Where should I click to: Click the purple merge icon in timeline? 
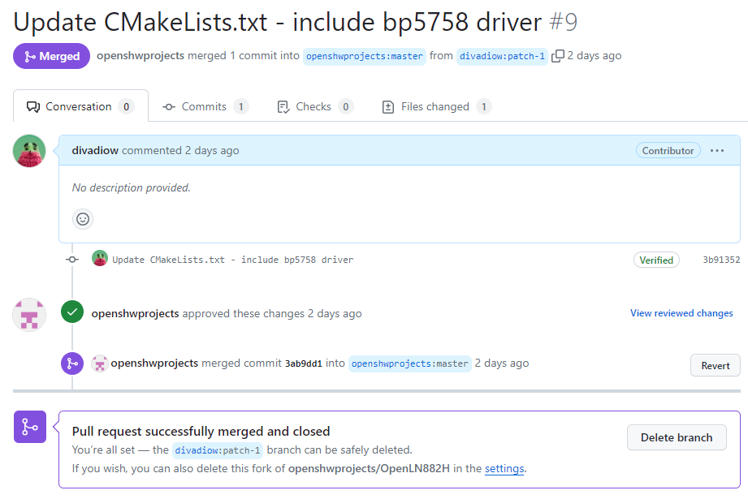72,363
